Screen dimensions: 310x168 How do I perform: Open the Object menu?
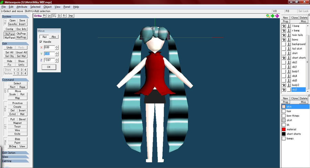click(48, 7)
